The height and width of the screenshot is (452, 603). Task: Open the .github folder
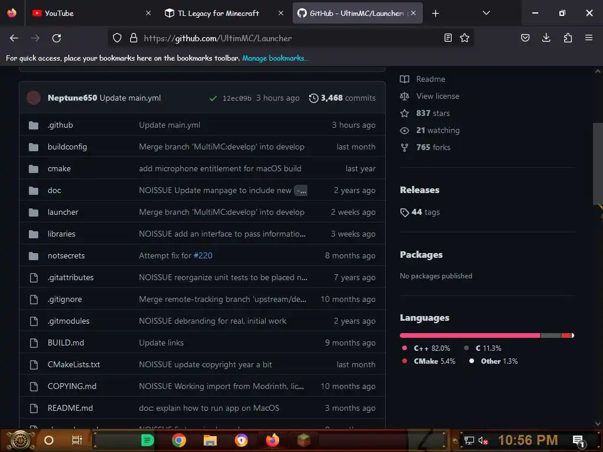tap(61, 125)
